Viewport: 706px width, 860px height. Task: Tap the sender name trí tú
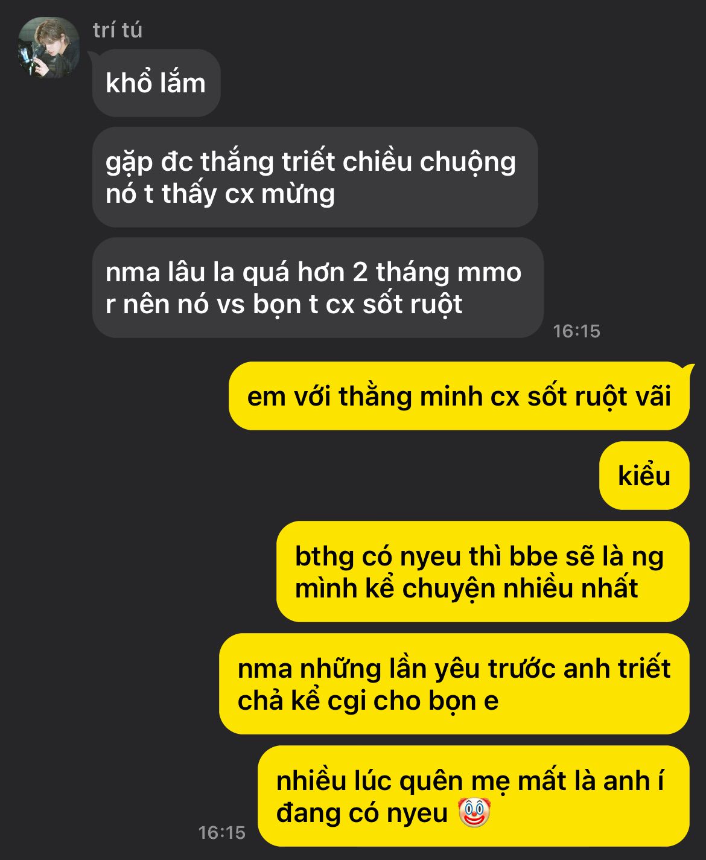(118, 30)
